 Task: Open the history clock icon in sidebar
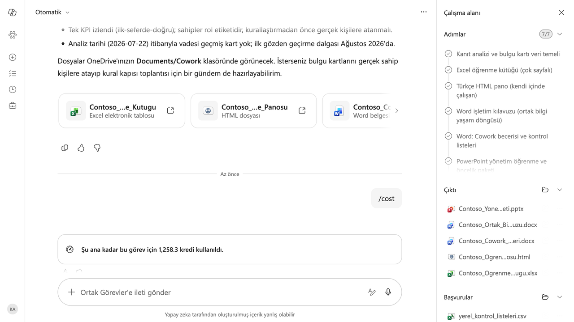[13, 89]
